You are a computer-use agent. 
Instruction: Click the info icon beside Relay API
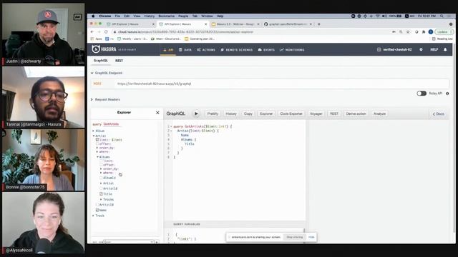447,94
